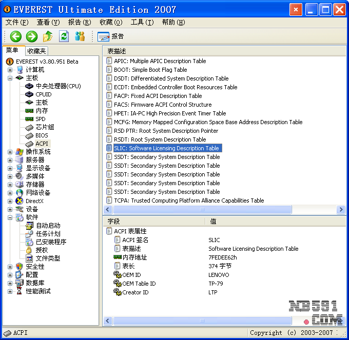This screenshot has width=349, height=340.
Task: Click the green Back arrow toolbar icon
Action: pos(15,36)
